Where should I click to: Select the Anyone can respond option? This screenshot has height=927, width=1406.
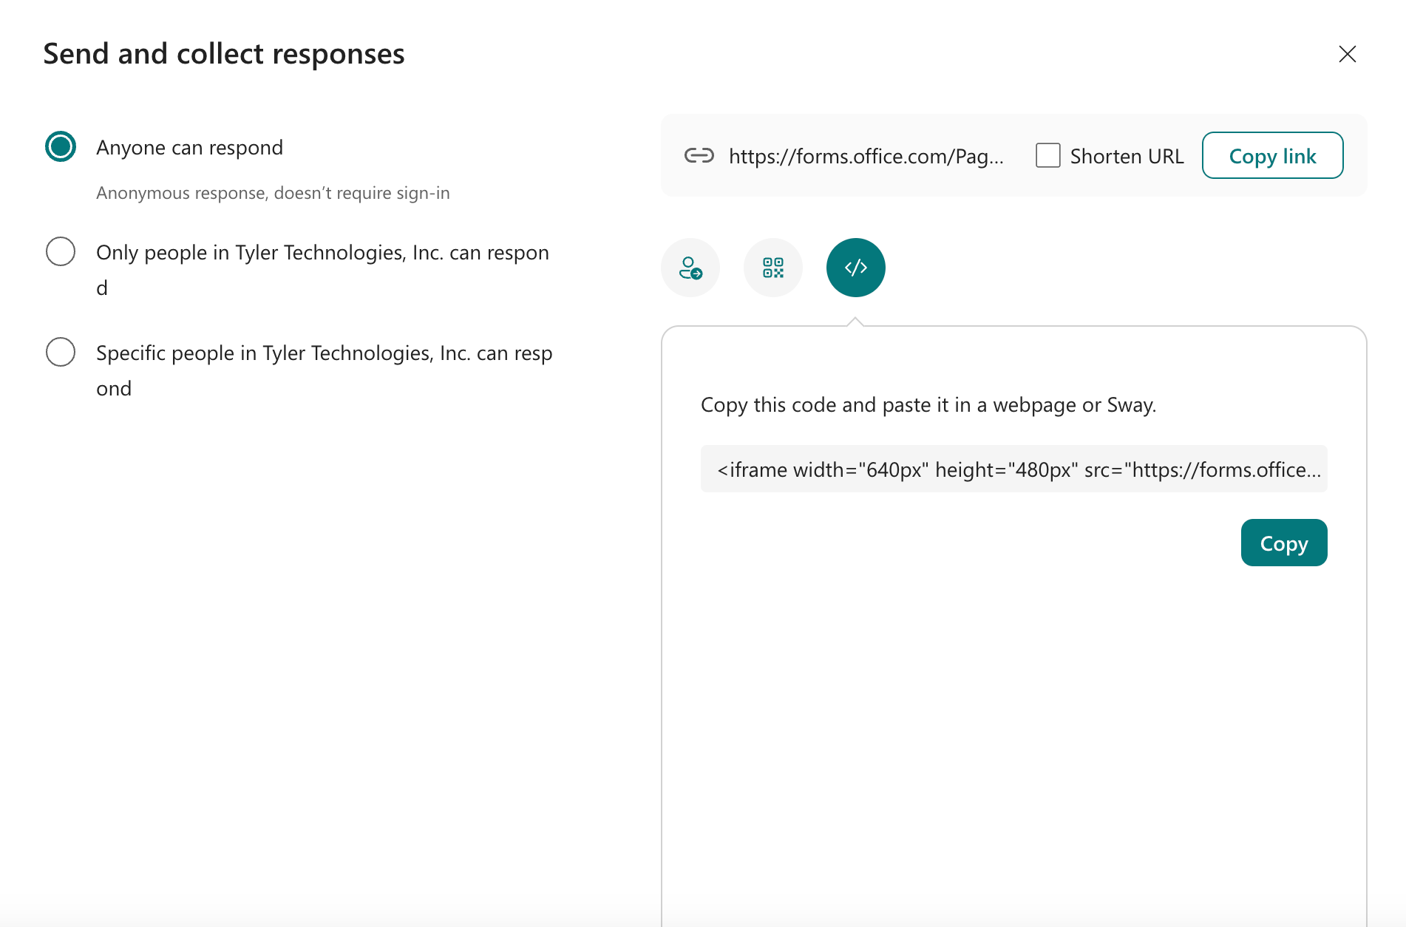(x=61, y=146)
